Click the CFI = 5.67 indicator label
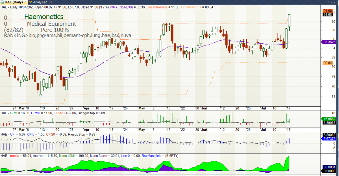The width and height of the screenshot is (339, 176). tap(18, 135)
